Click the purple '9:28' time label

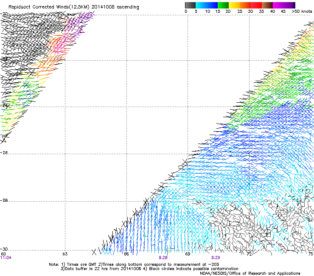[163, 258]
